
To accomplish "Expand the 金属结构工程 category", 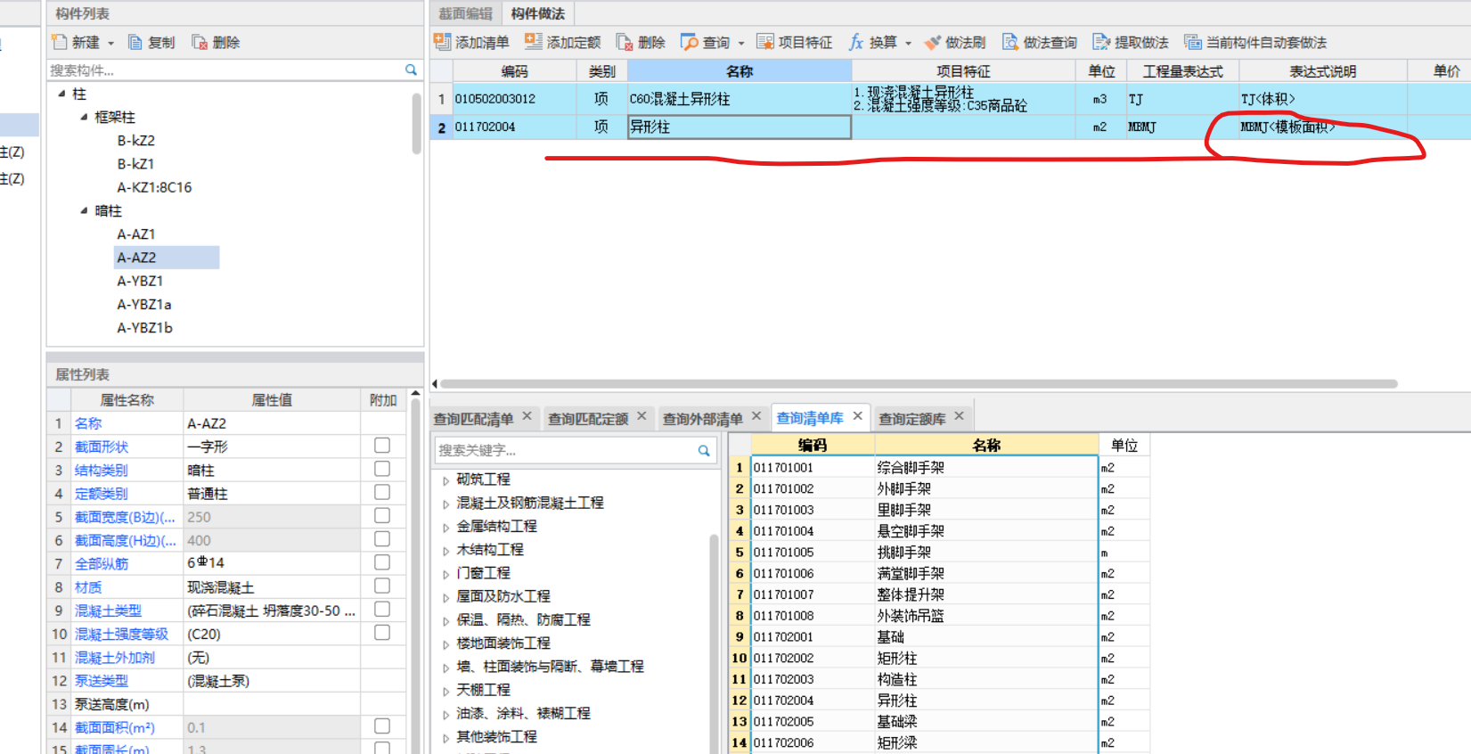I will pyautogui.click(x=445, y=528).
